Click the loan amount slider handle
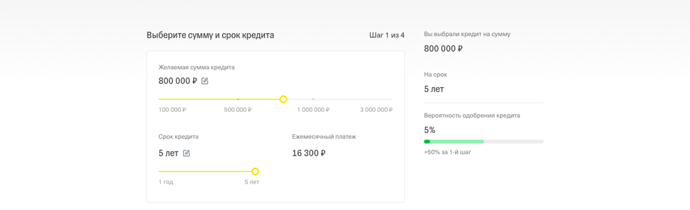Screen dimensions: 690x210 (x=283, y=99)
